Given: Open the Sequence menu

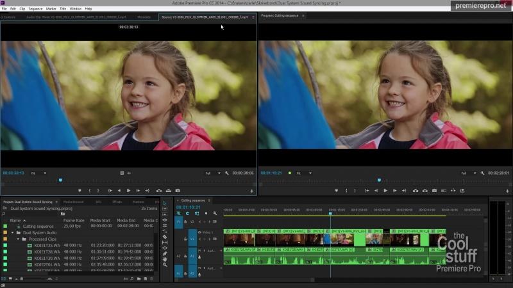Looking at the screenshot, I should pos(35,8).
